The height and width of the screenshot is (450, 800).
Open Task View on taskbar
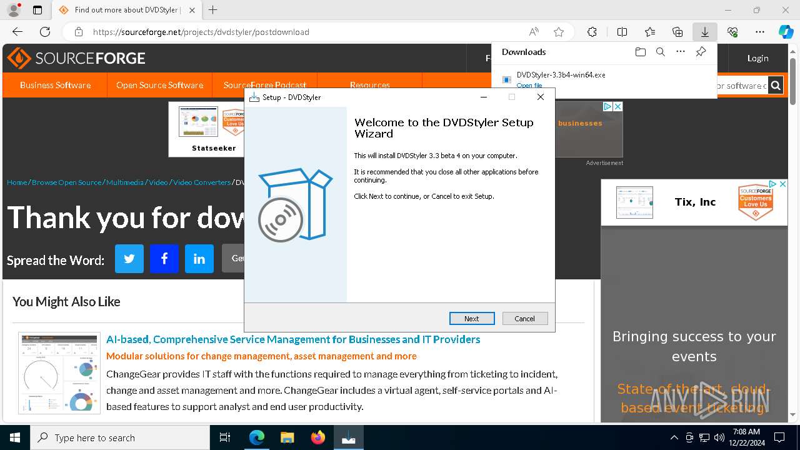(x=225, y=437)
